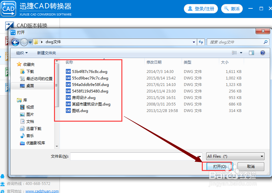Select the 53b4f87c76c8c.dwg CAD file icon

[68, 71]
